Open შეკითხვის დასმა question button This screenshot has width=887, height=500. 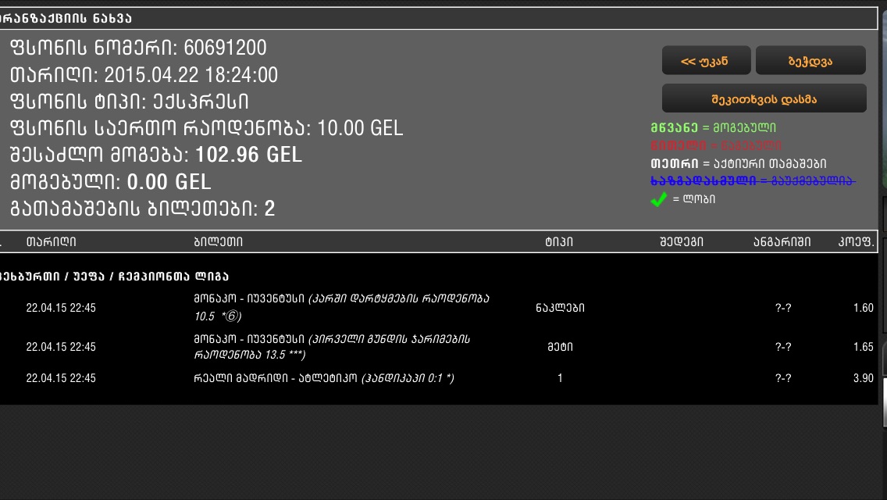(764, 98)
